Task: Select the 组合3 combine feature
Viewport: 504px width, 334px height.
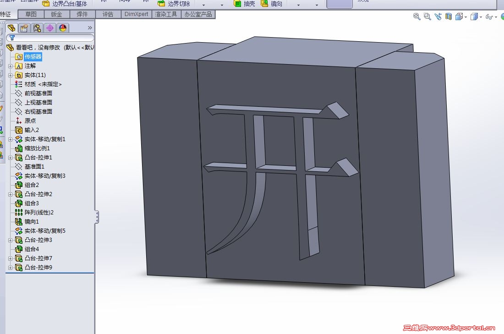Action: click(27, 203)
